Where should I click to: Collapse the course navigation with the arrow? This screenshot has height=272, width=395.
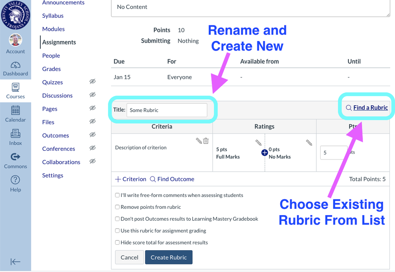15,261
